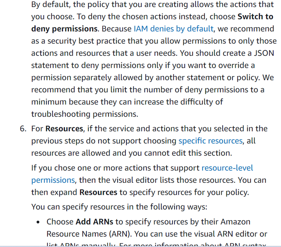Click bold "Resources" after "then expand"
The image size is (281, 247).
[x=98, y=192]
